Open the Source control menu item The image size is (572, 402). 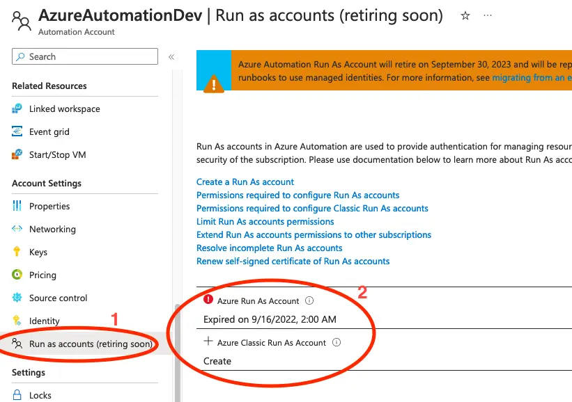pos(58,298)
